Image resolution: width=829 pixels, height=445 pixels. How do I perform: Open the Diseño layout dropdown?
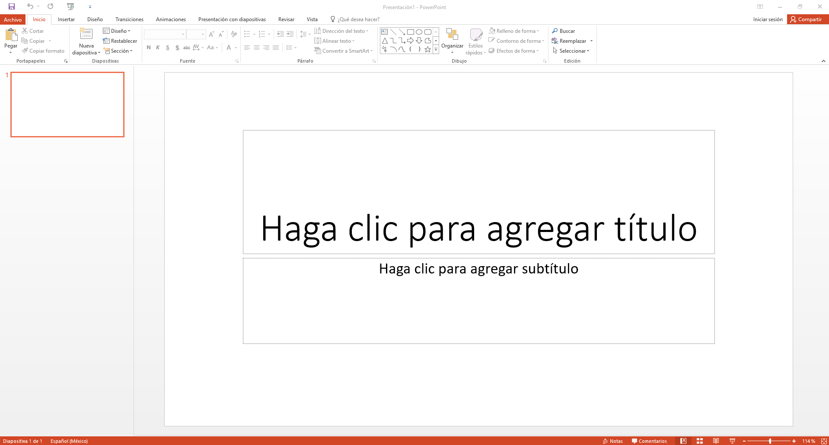click(117, 31)
